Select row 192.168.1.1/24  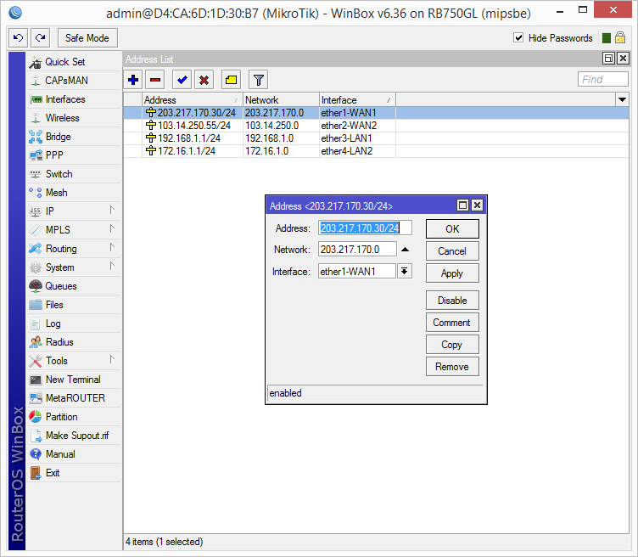376,138
